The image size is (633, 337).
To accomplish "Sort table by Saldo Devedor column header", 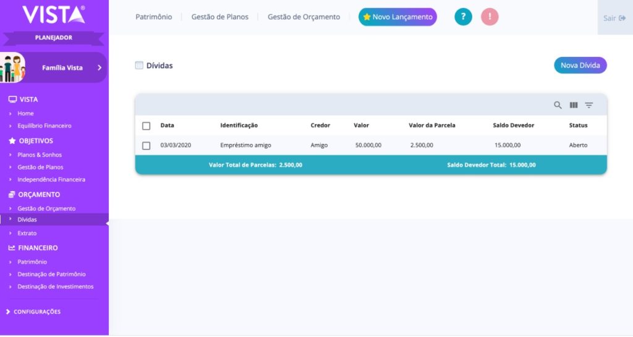I will pos(513,126).
